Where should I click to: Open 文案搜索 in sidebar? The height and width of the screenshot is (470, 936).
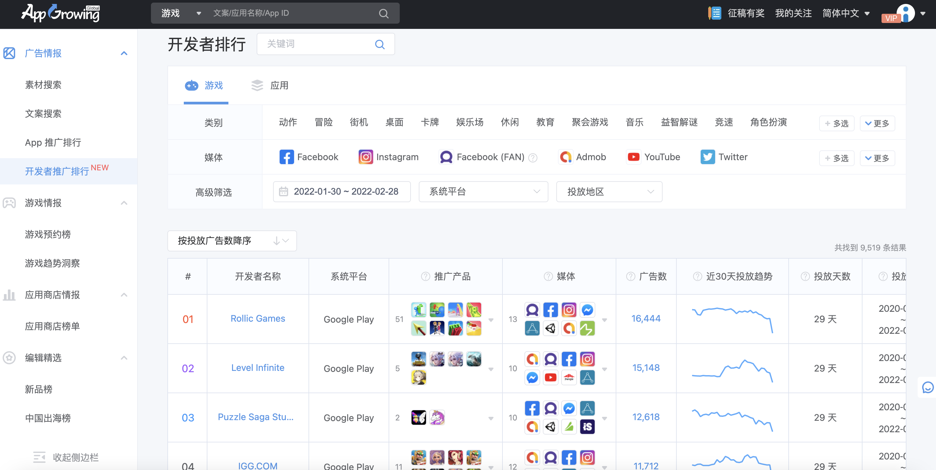coord(43,114)
